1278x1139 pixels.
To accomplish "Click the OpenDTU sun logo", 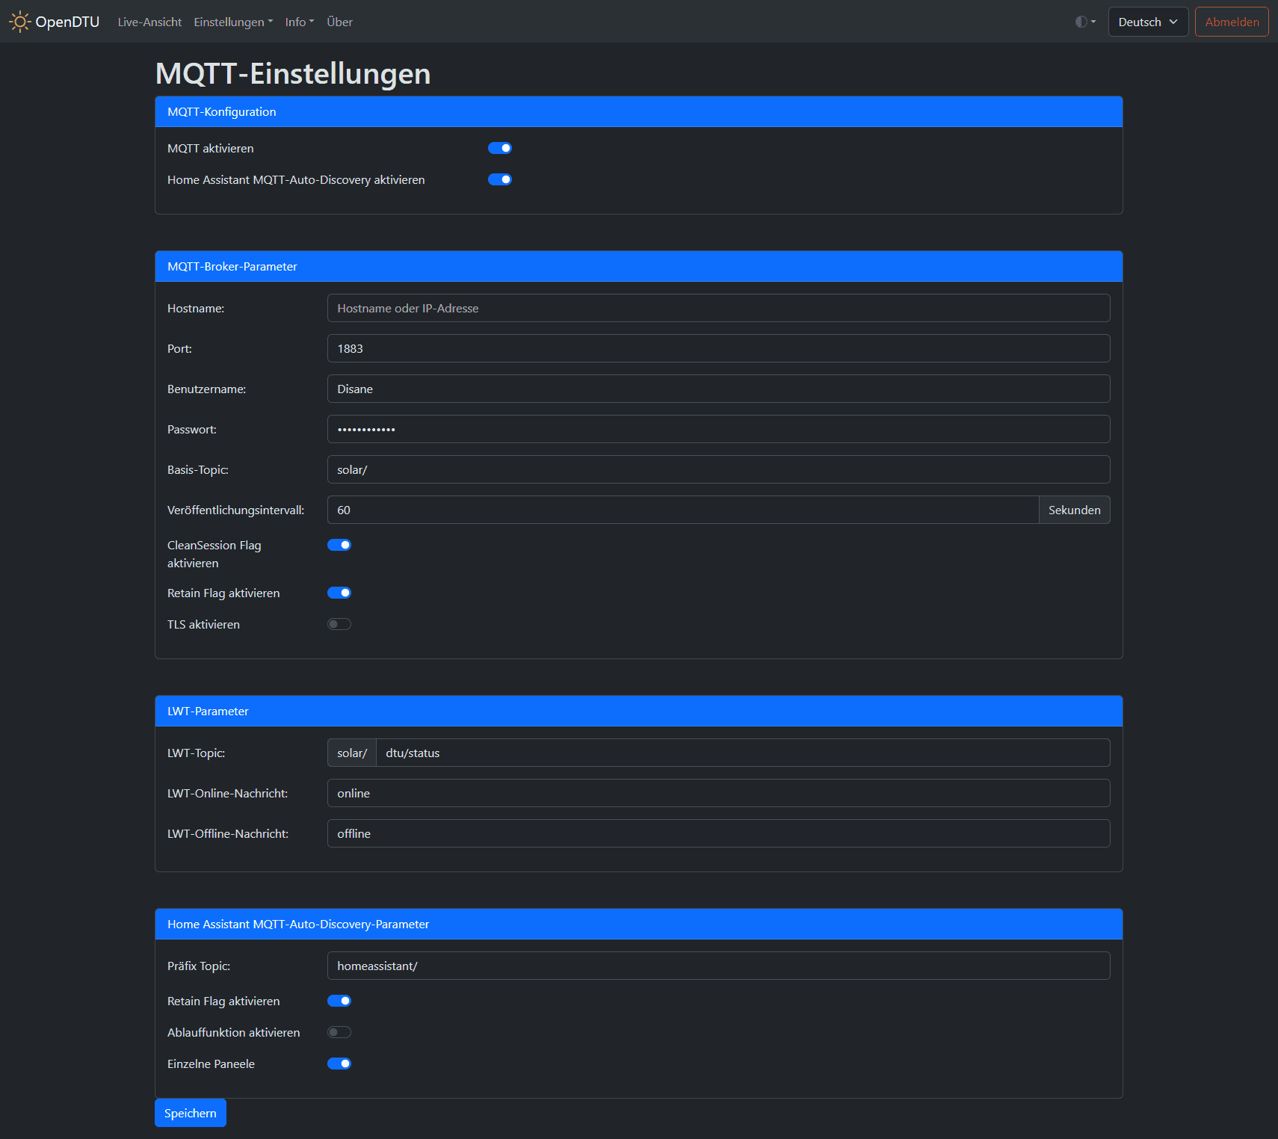I will (19, 22).
